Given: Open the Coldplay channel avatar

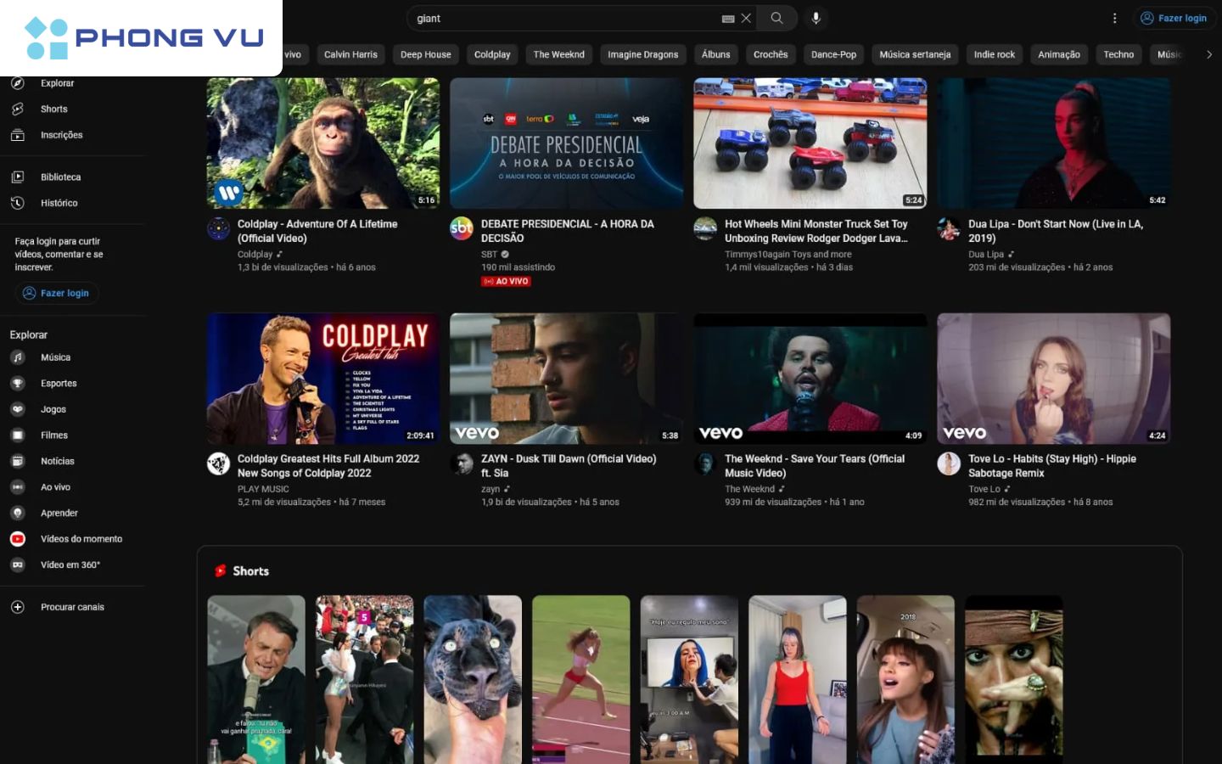Looking at the screenshot, I should click(x=218, y=228).
